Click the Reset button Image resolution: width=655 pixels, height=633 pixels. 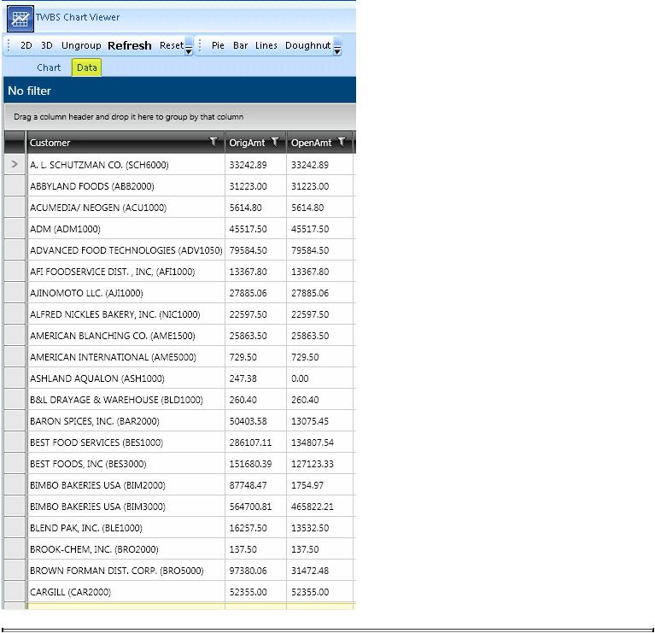(x=172, y=45)
